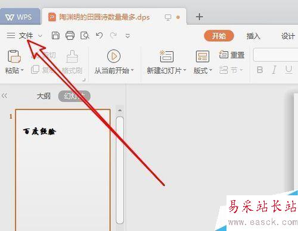Open the 文件 menu

click(x=26, y=36)
